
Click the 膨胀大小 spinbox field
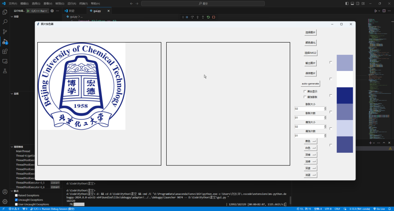pyautogui.click(x=309, y=109)
